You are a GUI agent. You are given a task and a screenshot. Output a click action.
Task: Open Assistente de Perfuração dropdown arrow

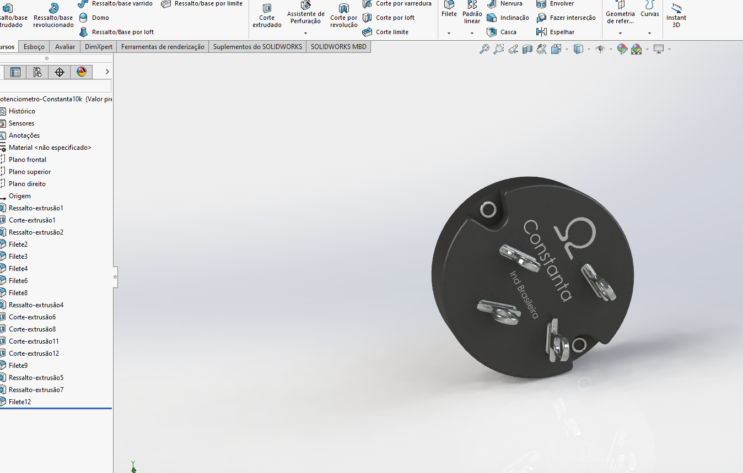coord(305,33)
